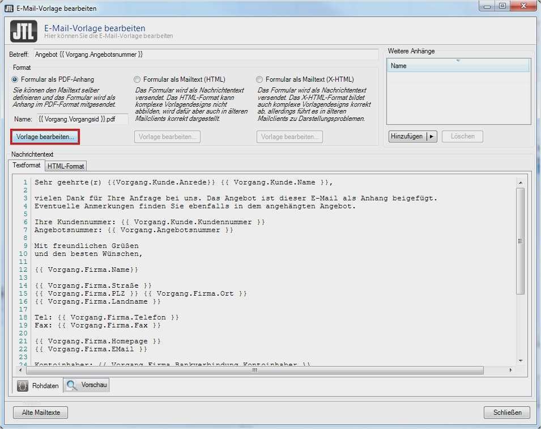The width and height of the screenshot is (541, 429).
Task: Click the horizontal scrollbar thumb in editor
Action: coord(254,370)
